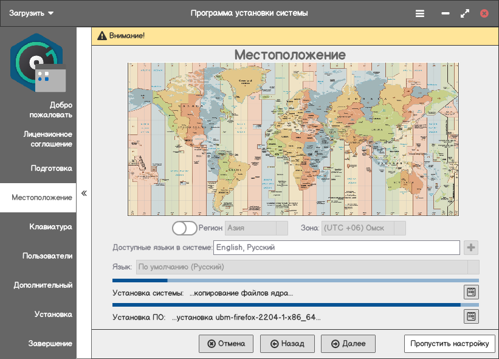
Task: Maximize the installer window
Action: pyautogui.click(x=465, y=13)
